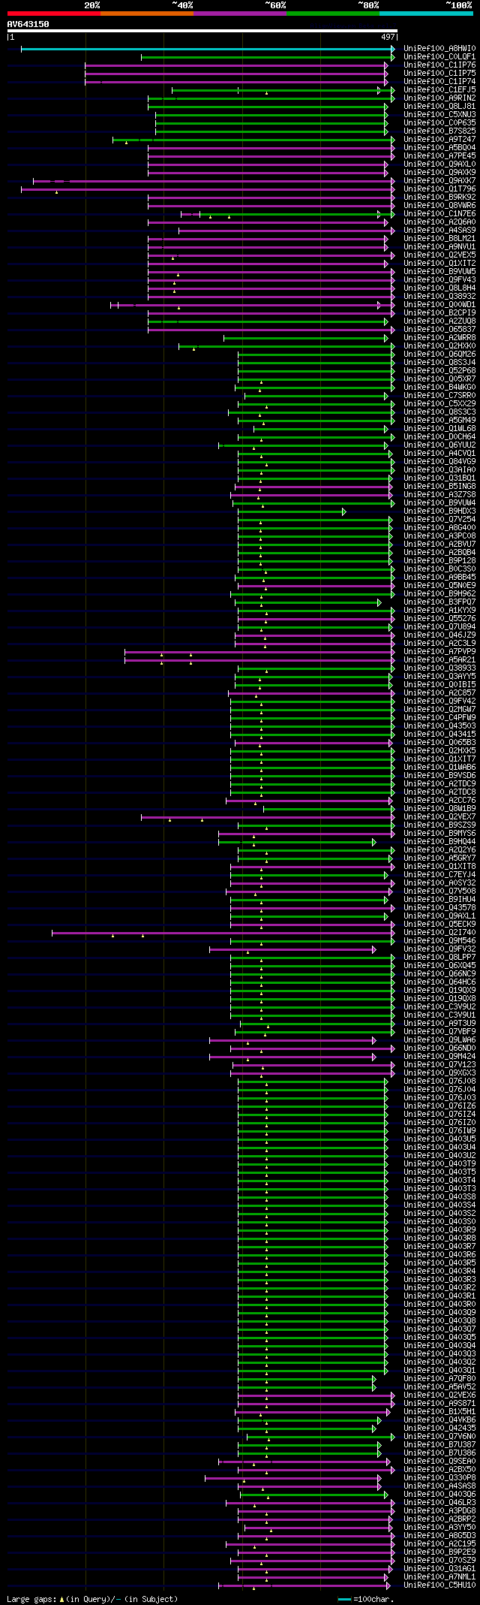480x1605 pixels.
Task: Click hit label UniRef100_Q9M424
Action: (x=439, y=1057)
